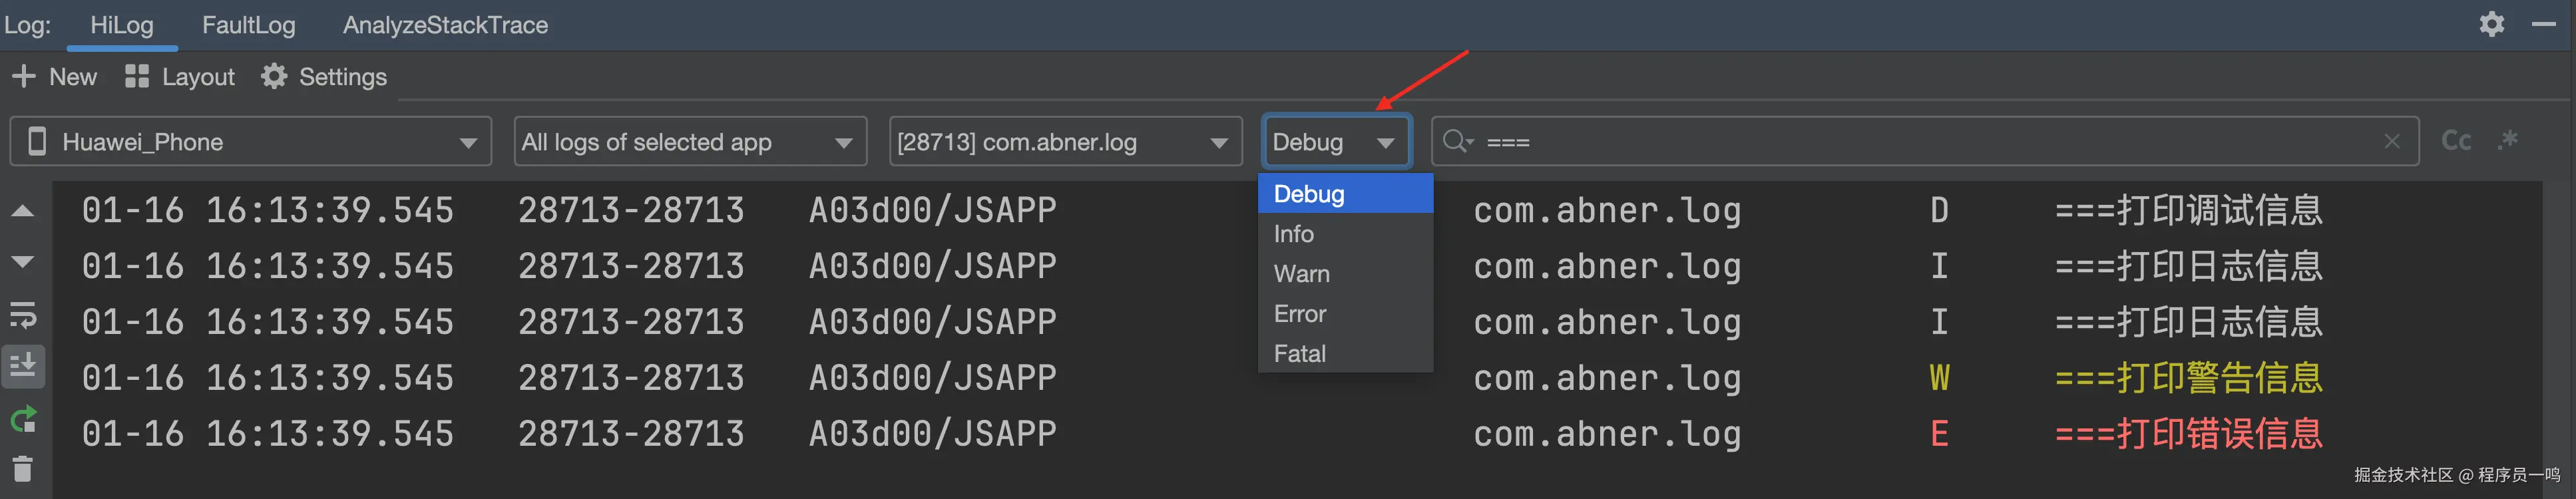Click the Layout button
Screen dimensions: 2576x499
180,77
